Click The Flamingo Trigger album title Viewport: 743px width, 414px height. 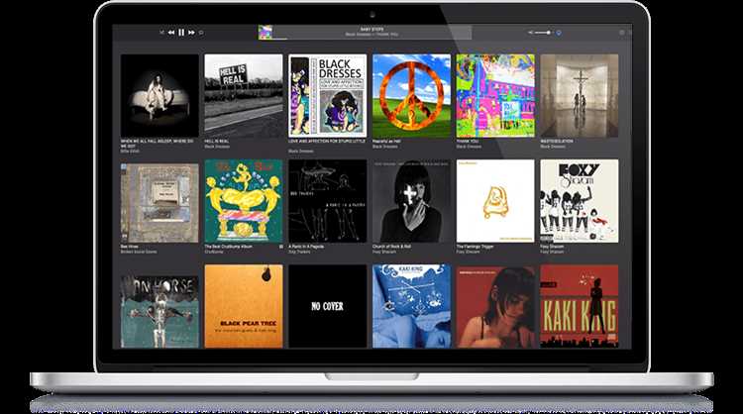(475, 247)
